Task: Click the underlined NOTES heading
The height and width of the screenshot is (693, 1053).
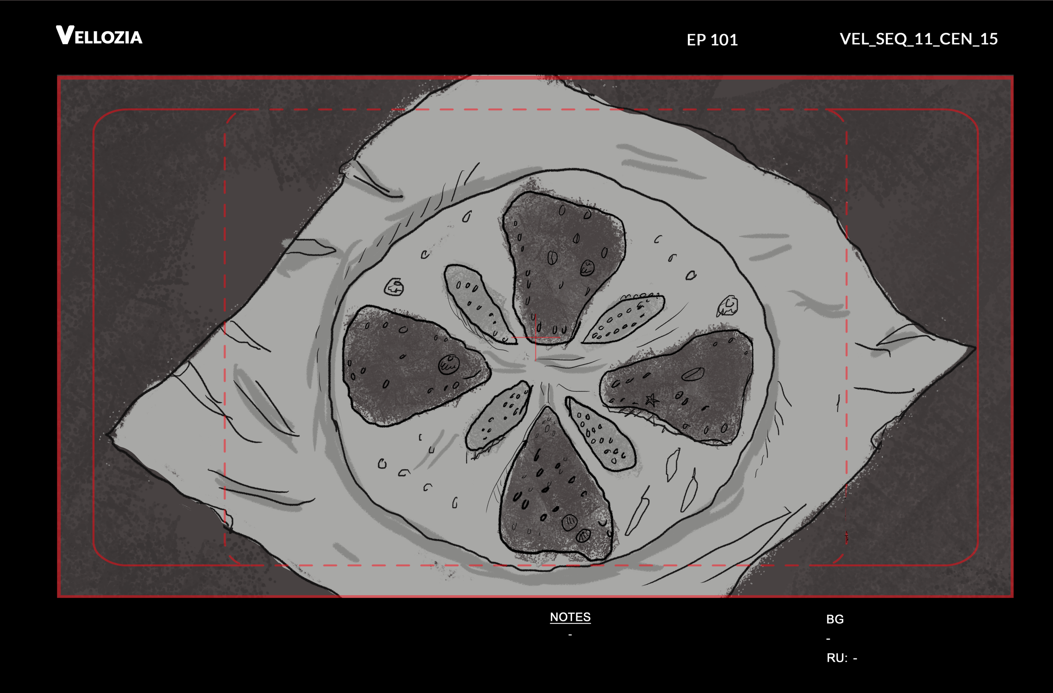Action: [570, 617]
